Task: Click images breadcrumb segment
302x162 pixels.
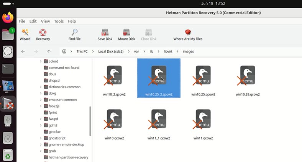Action: tap(188, 52)
